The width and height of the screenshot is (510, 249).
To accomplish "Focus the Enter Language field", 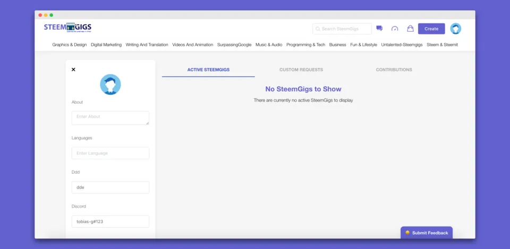I will click(110, 153).
